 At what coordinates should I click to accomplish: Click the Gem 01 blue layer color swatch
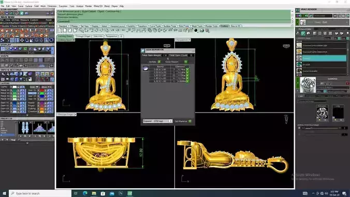click(x=14, y=103)
